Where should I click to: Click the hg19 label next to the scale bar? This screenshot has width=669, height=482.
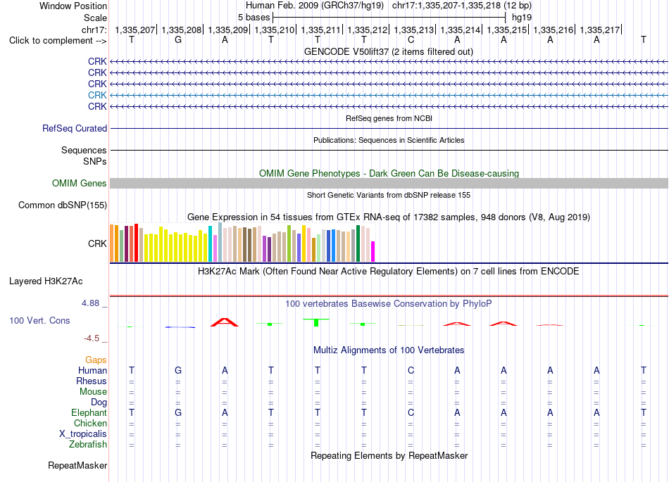pos(522,18)
